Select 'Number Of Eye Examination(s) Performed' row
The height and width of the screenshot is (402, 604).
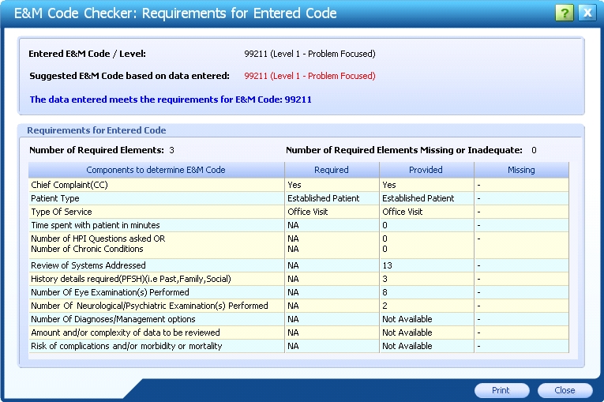(298, 292)
